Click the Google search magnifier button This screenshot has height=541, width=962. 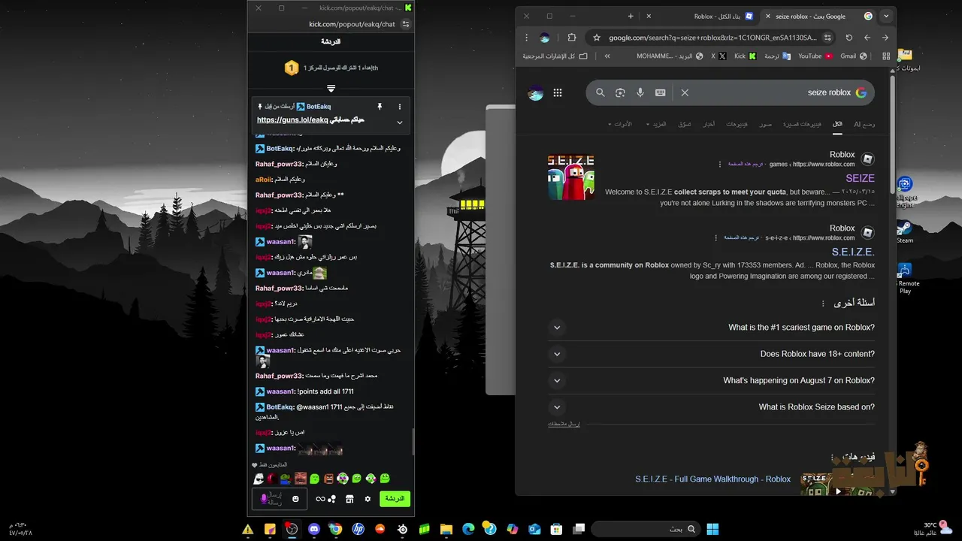(600, 92)
